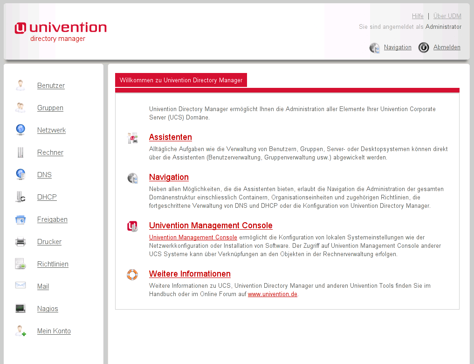
Task: Click the Navigation icon in header
Action: [x=375, y=47]
